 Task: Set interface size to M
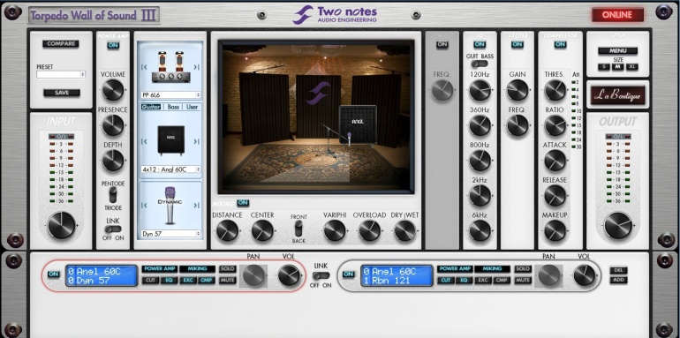(617, 67)
